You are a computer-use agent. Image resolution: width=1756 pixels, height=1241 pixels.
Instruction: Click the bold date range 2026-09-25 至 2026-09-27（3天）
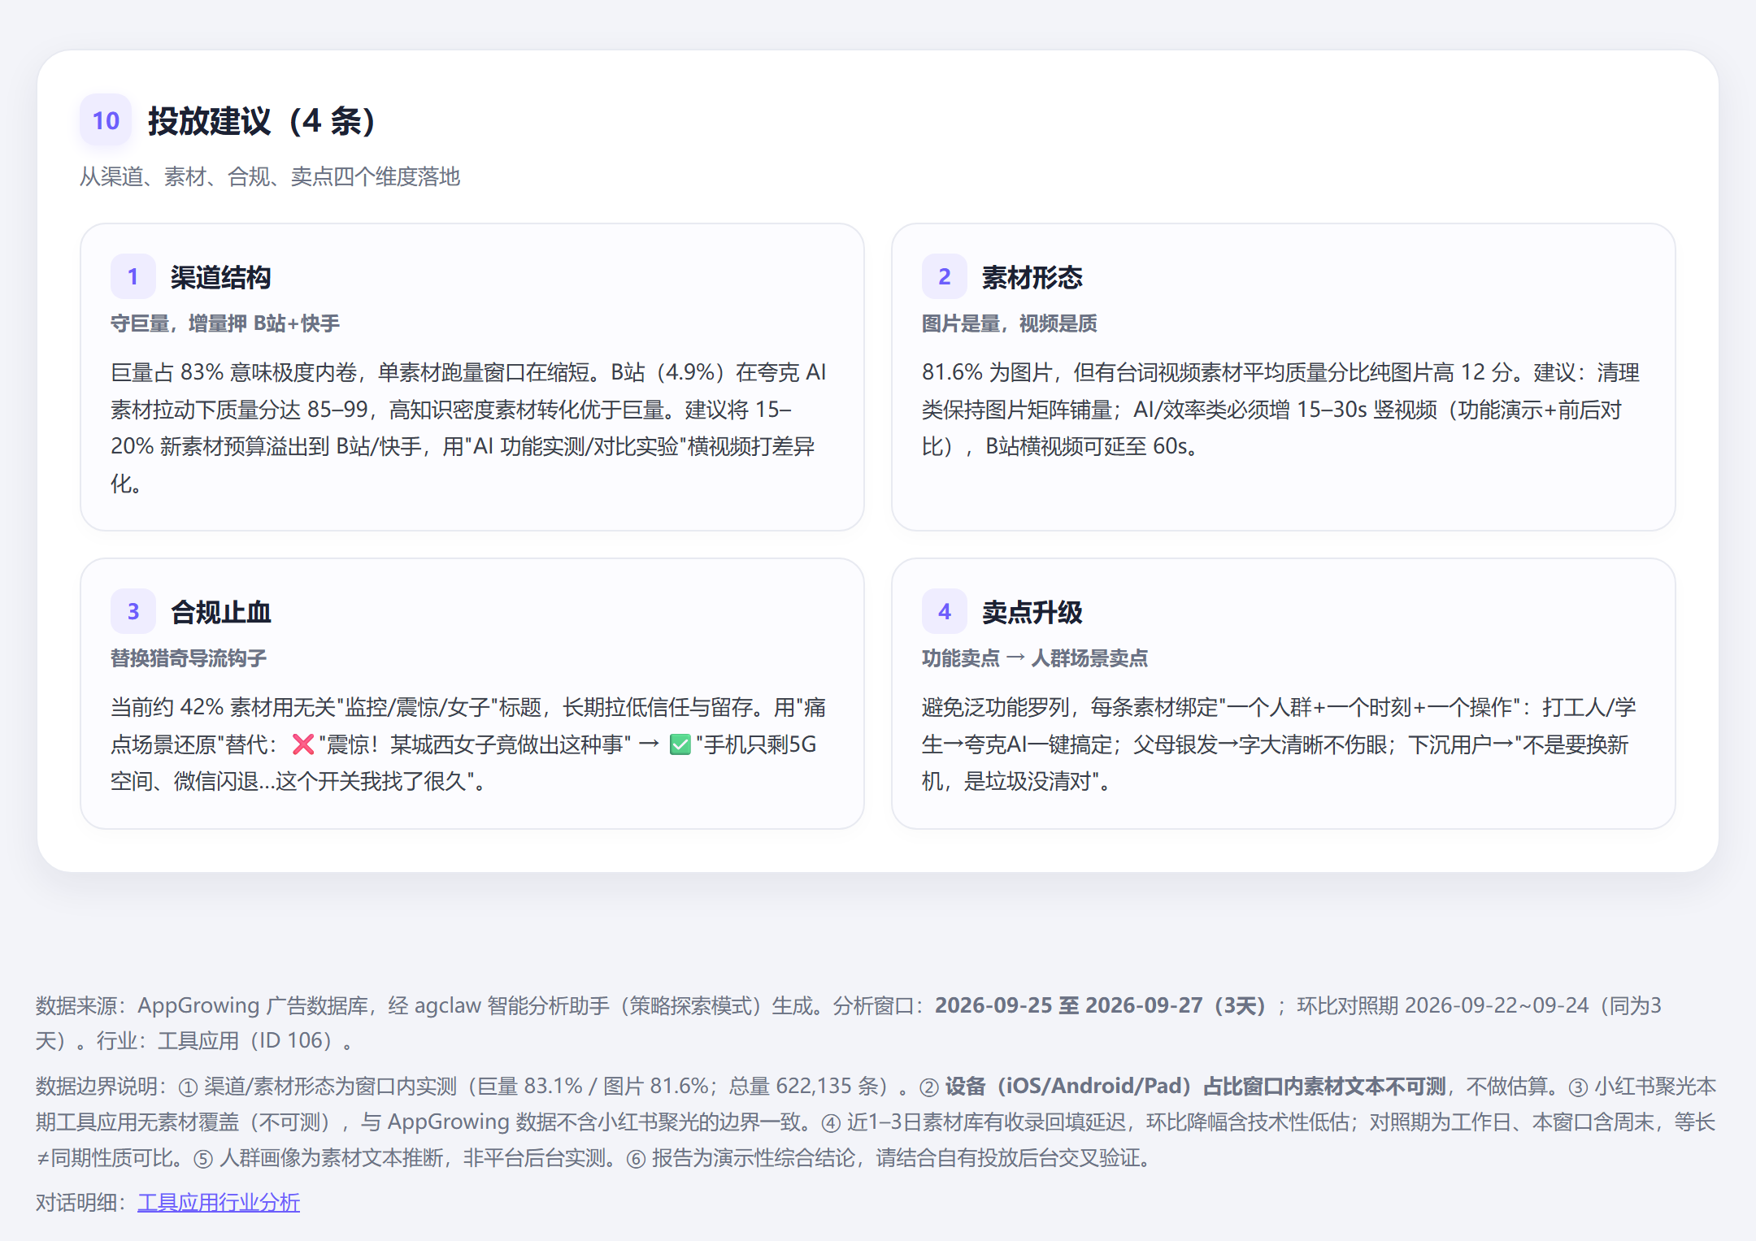click(x=1101, y=1005)
